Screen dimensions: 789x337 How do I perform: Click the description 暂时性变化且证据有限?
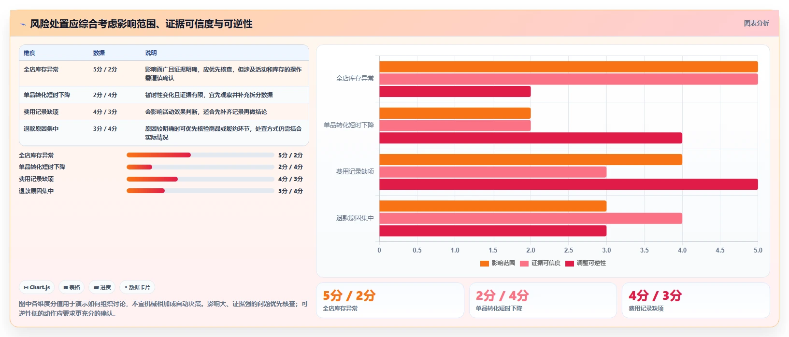click(x=209, y=95)
